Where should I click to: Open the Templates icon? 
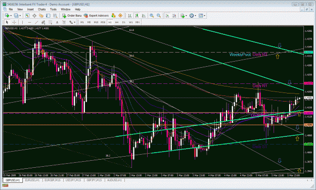201,16
